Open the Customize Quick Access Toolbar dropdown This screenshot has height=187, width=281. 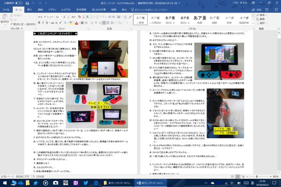pos(46,3)
